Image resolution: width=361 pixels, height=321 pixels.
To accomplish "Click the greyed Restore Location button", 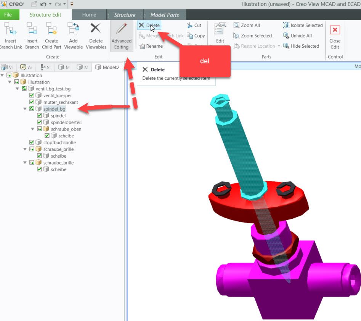I will coord(254,46).
